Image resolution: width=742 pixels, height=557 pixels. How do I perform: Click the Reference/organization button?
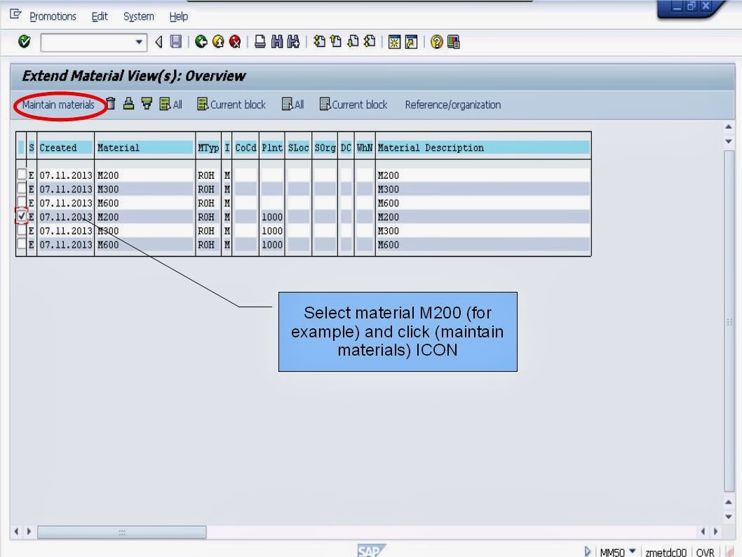click(452, 104)
